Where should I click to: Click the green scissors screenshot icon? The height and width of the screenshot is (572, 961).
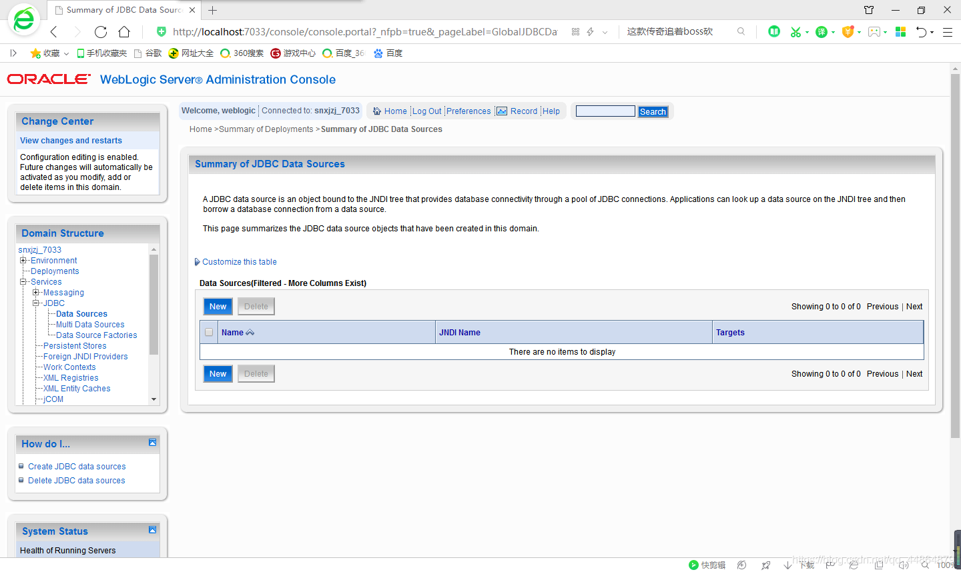pos(795,32)
